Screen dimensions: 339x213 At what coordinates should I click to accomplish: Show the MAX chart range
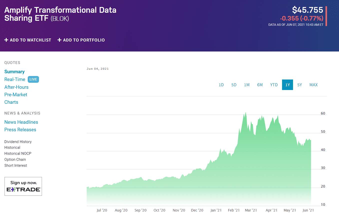pyautogui.click(x=314, y=85)
